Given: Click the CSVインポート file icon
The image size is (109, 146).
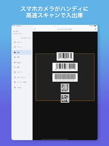Looking at the screenshot, I should click(15, 78).
